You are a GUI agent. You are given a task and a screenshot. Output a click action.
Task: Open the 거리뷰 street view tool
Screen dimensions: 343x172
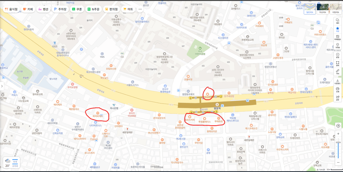pos(337,46)
